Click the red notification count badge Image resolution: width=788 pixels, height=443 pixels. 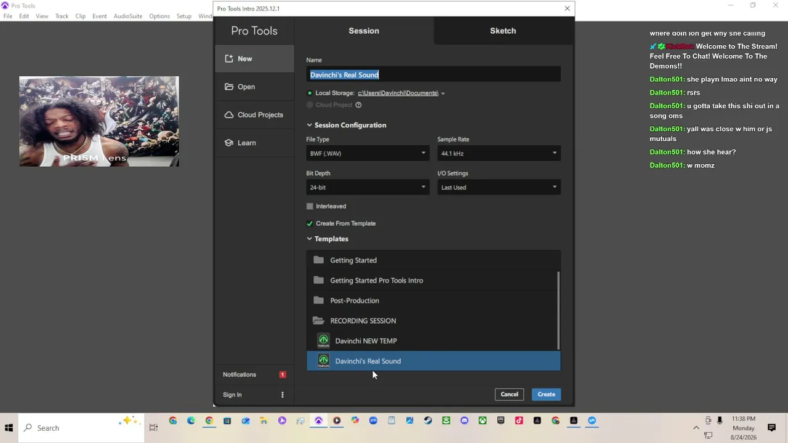(x=283, y=375)
